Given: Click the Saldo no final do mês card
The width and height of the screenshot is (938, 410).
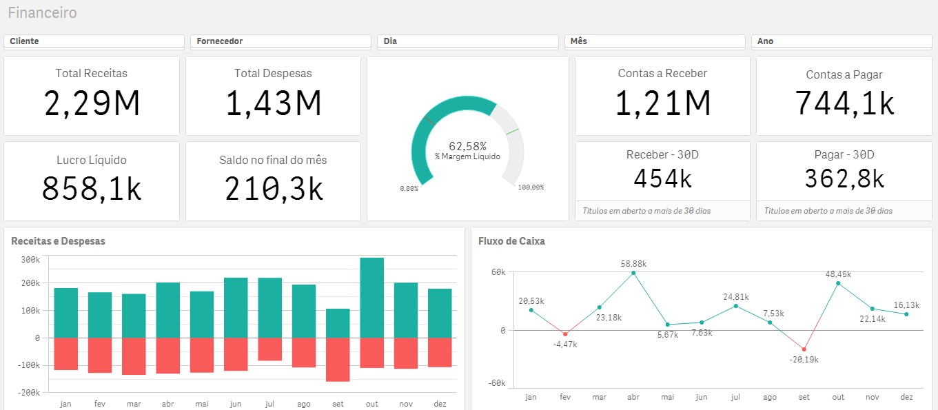Looking at the screenshot, I should pyautogui.click(x=273, y=181).
